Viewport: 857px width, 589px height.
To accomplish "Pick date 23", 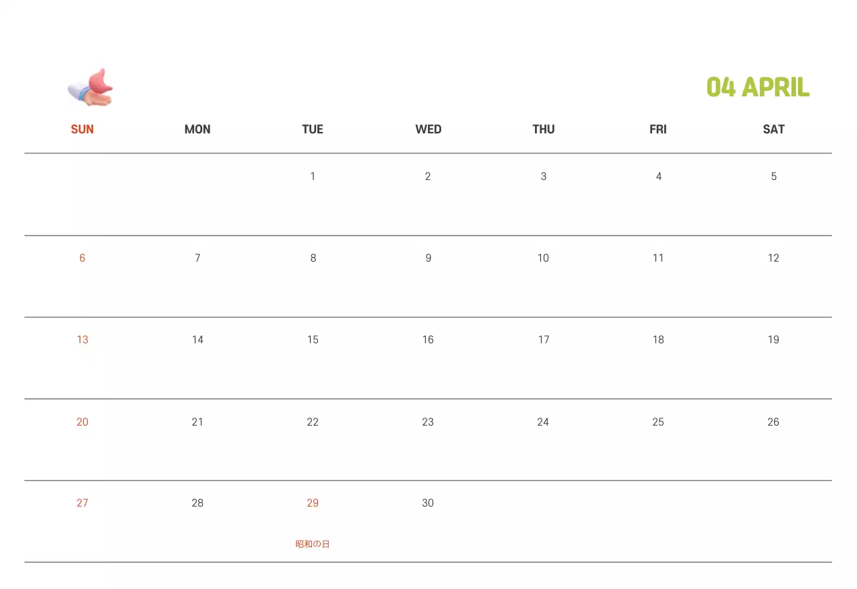I will [x=428, y=422].
